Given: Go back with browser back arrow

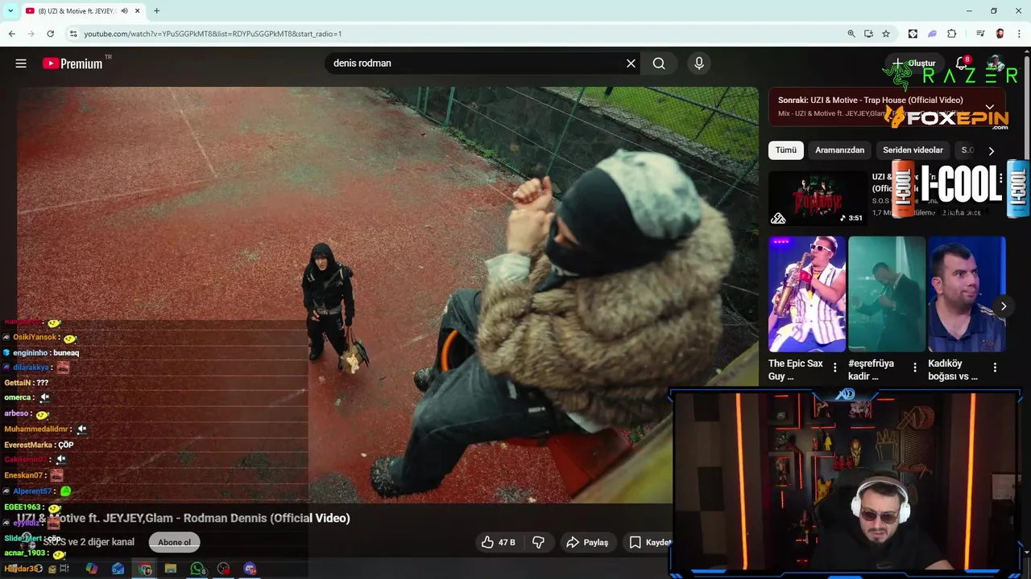Looking at the screenshot, I should click(11, 34).
